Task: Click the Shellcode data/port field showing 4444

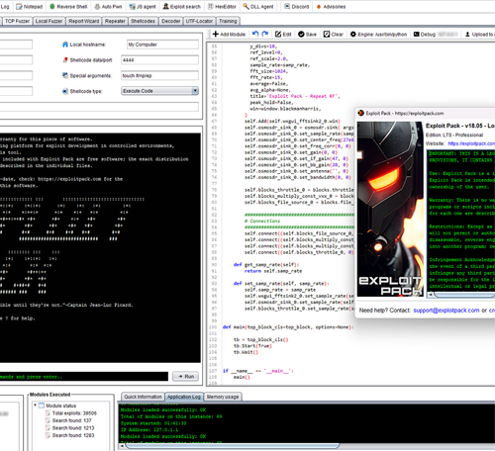Action: pos(159,60)
